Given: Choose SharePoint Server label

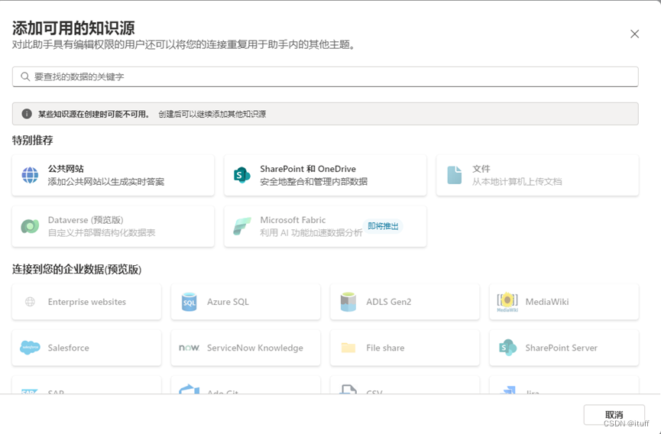Looking at the screenshot, I should (x=561, y=348).
